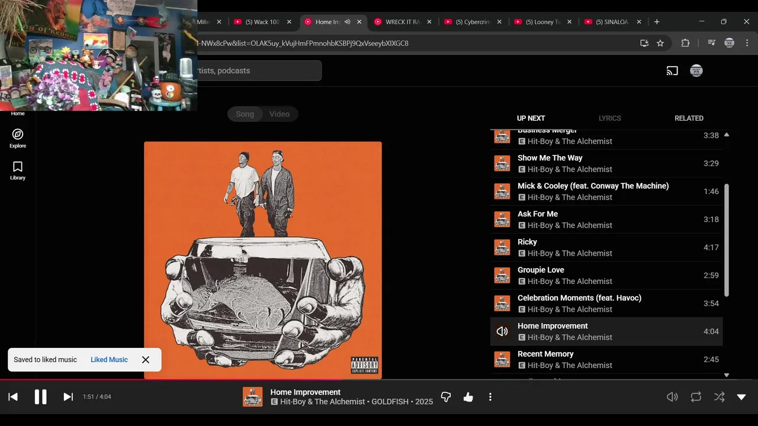Click the Groupie Love row thumbnail
758x426 pixels.
(502, 275)
